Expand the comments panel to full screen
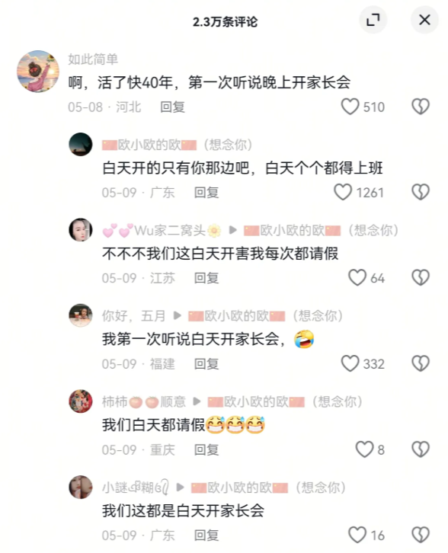This screenshot has height=553, width=448. [373, 20]
